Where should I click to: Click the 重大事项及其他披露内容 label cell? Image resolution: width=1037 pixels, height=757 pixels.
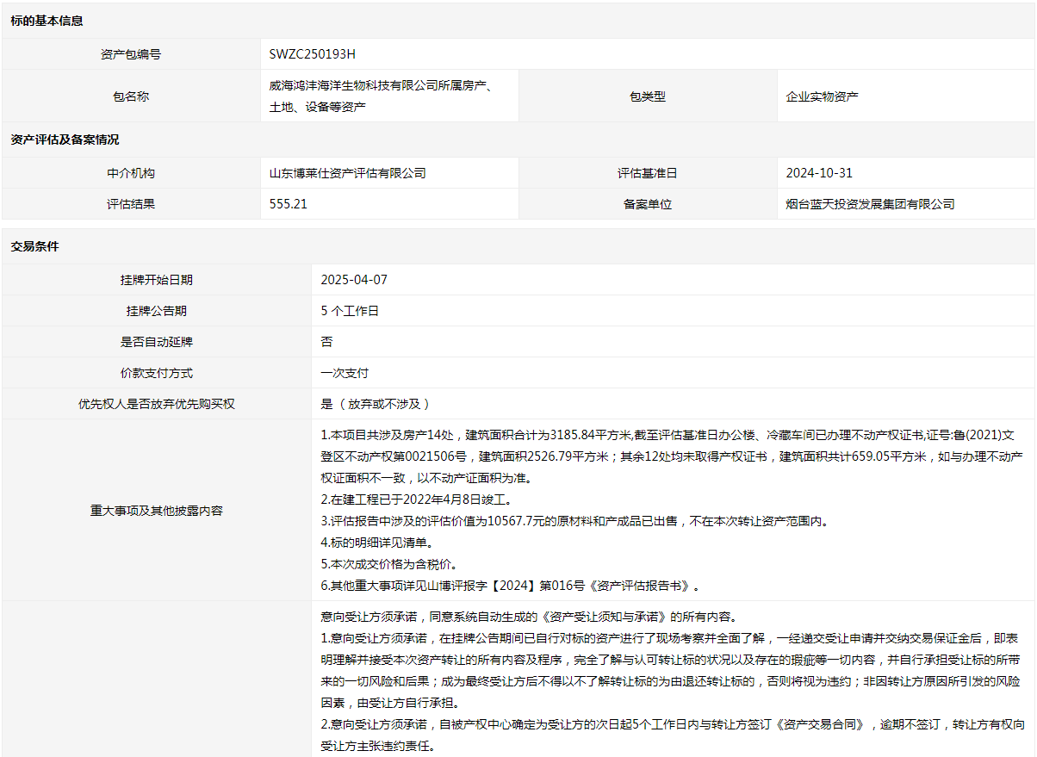click(x=157, y=510)
